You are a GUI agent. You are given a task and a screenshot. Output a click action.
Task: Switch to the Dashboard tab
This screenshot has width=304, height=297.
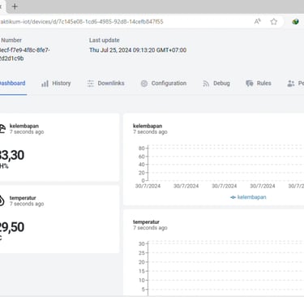click(x=13, y=84)
